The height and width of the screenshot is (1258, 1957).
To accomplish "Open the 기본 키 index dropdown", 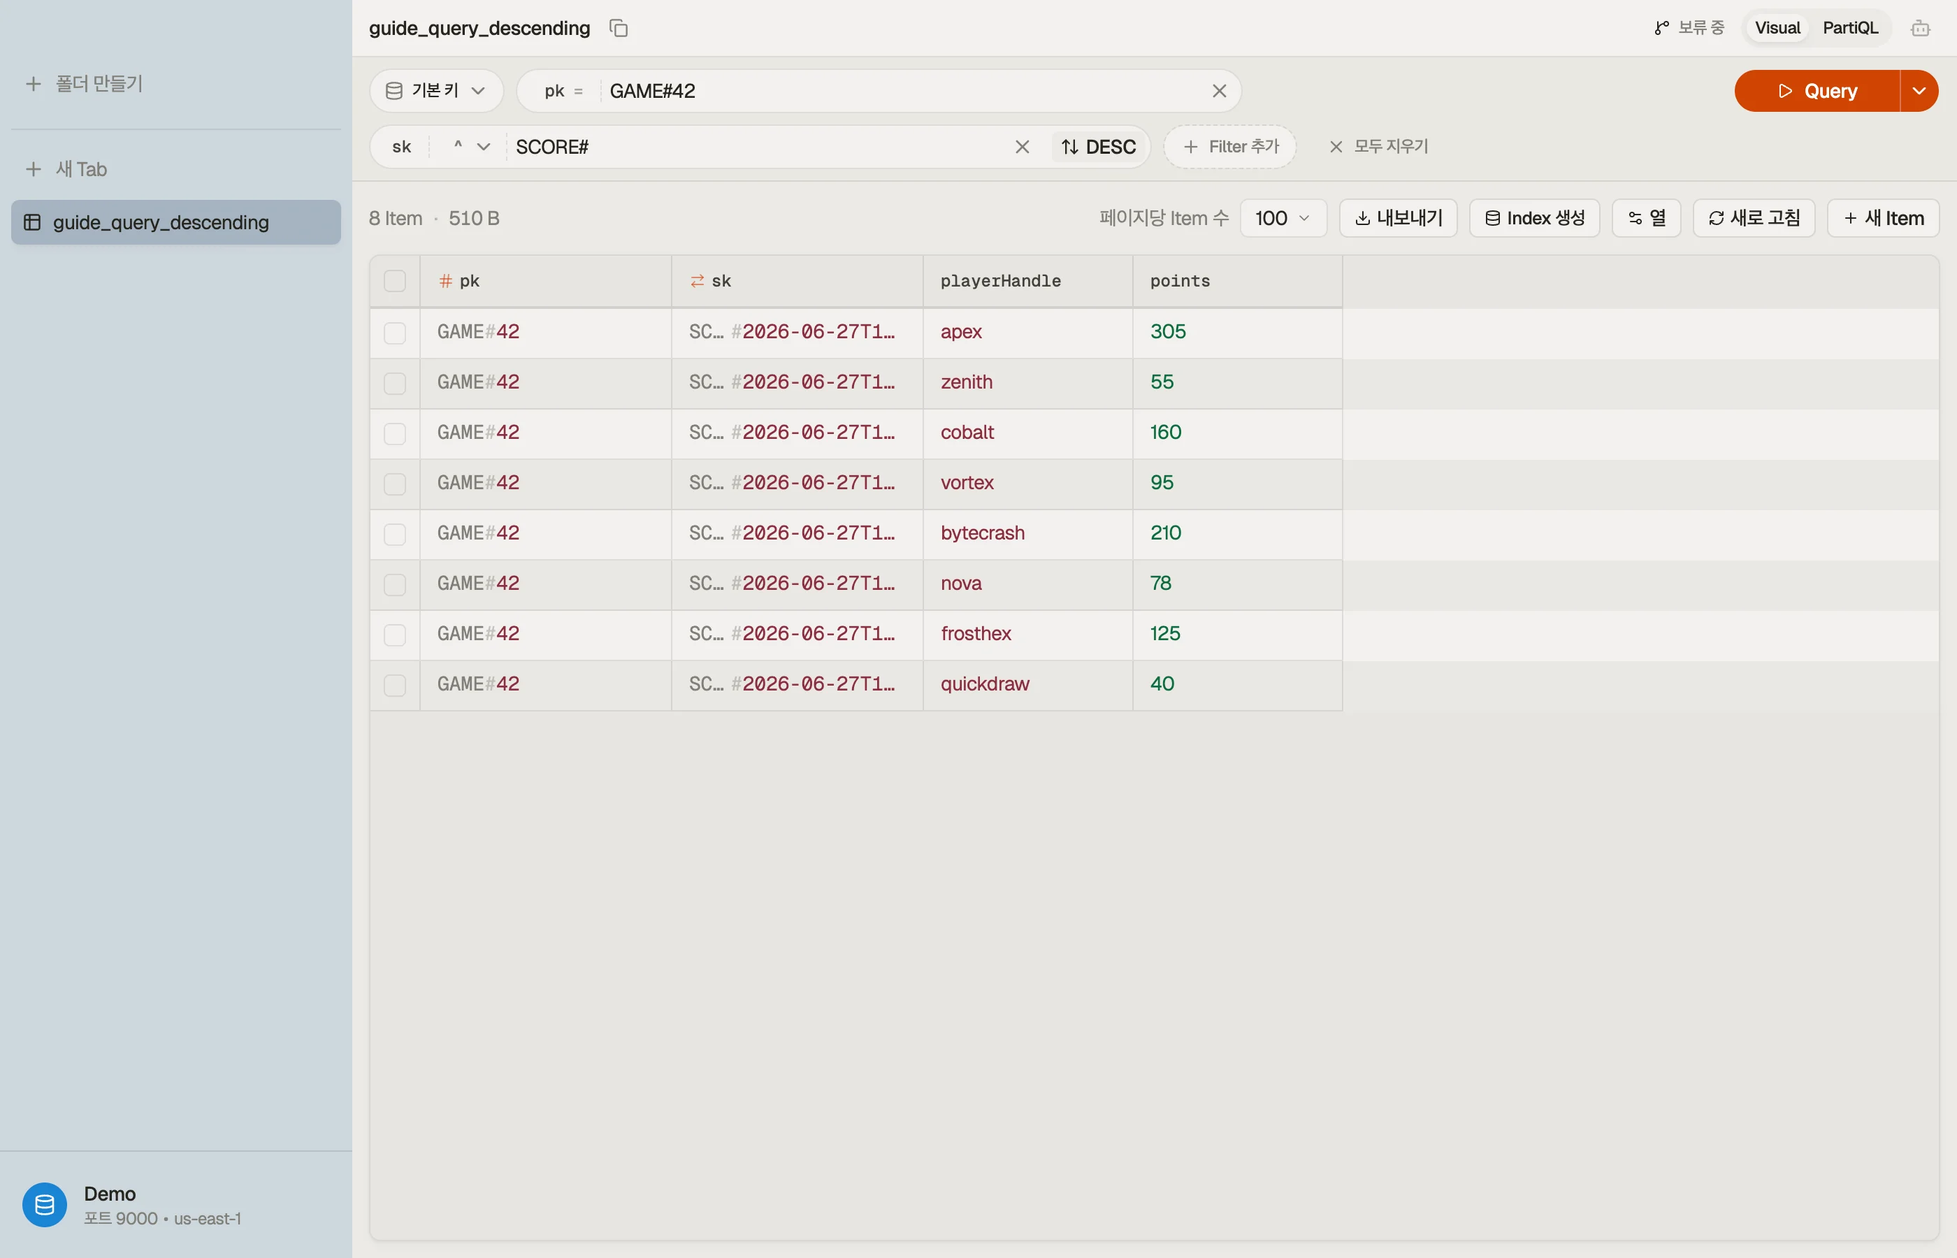I will coord(436,91).
